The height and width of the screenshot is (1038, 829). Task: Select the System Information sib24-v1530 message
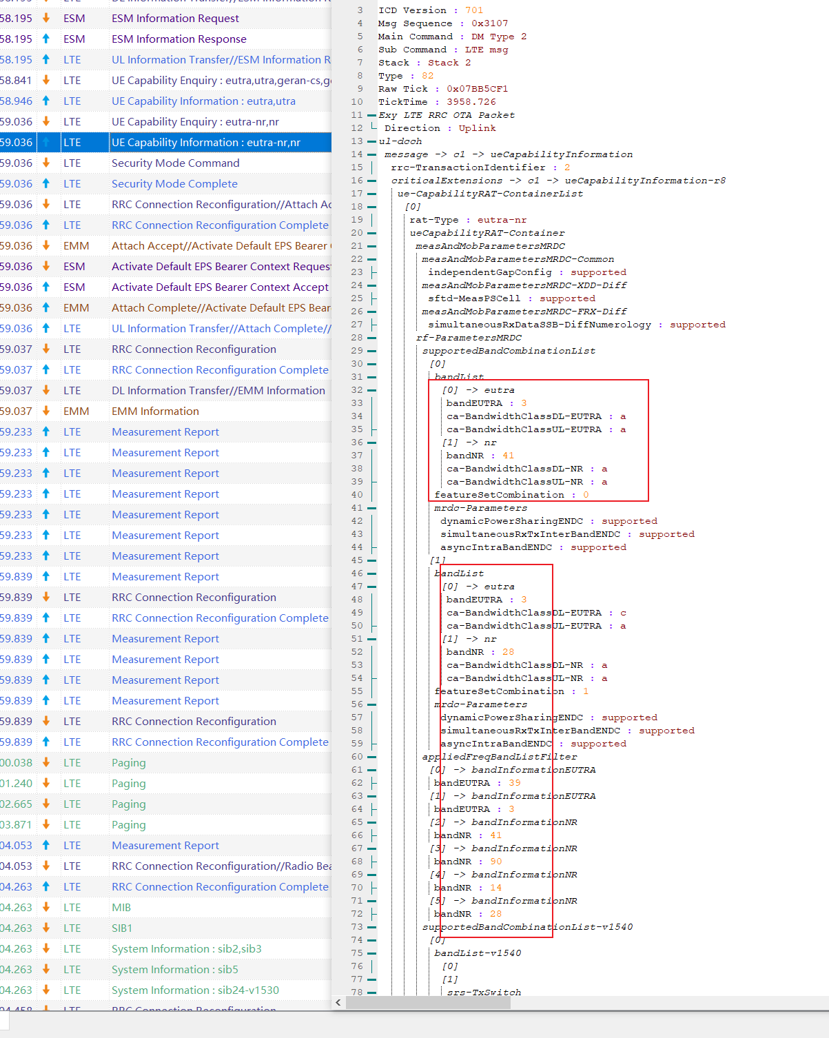(x=195, y=990)
